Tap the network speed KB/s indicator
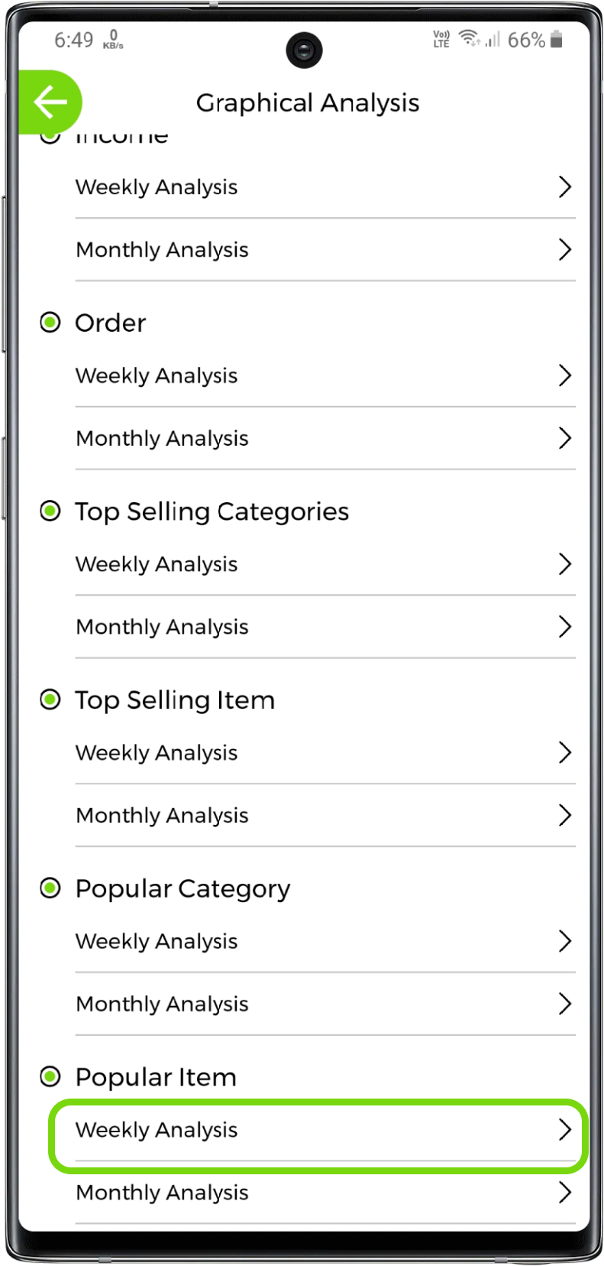The image size is (604, 1266). point(113,40)
